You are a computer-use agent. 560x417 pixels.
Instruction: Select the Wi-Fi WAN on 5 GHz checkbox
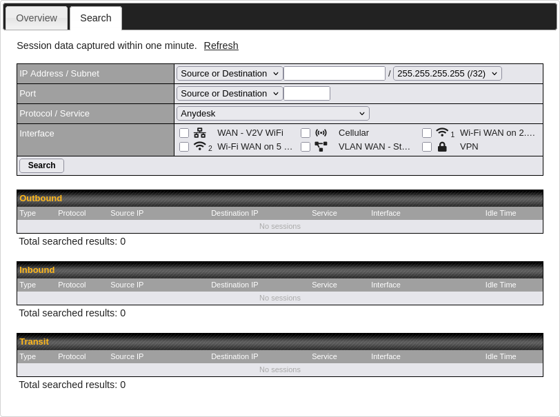pyautogui.click(x=184, y=147)
